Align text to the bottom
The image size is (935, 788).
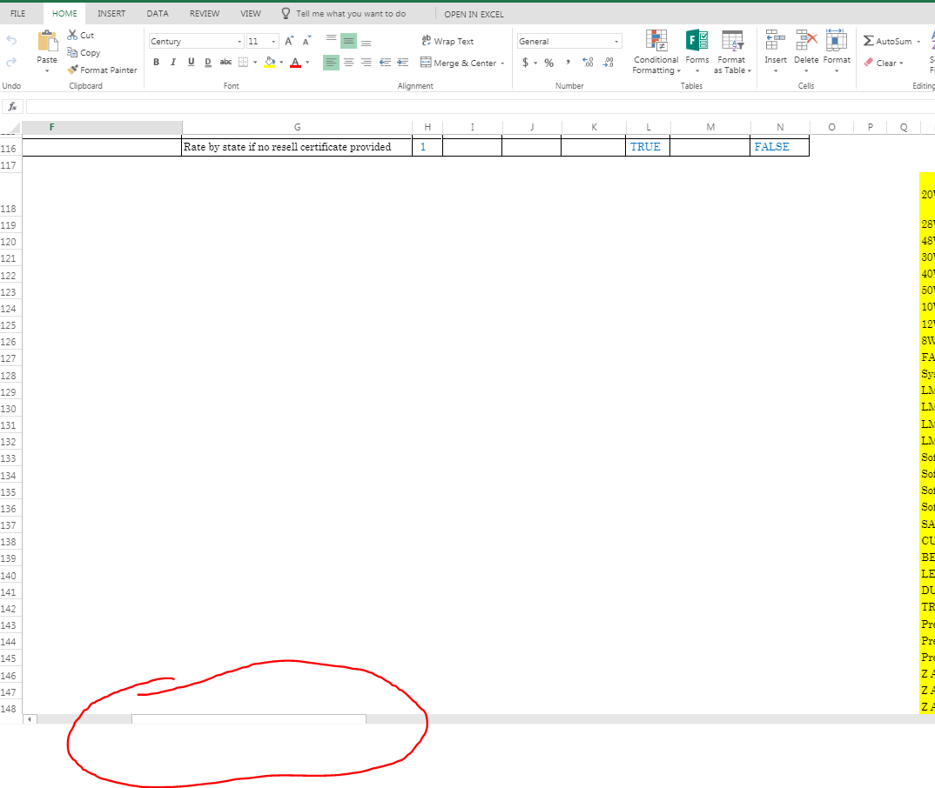click(x=367, y=41)
